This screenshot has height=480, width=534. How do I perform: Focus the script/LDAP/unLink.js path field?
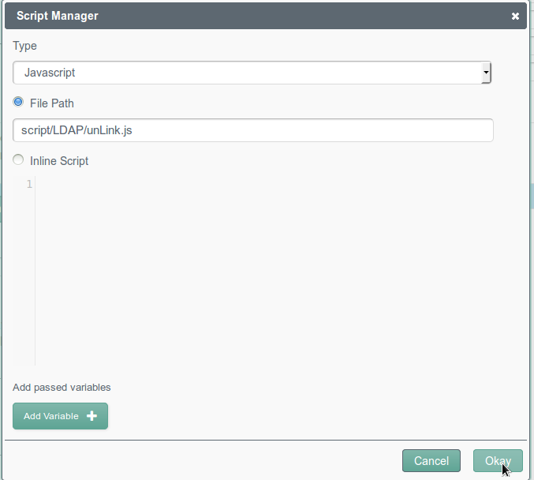point(253,130)
